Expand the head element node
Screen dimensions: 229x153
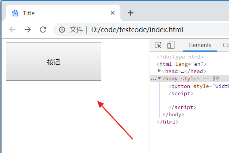(x=159, y=71)
